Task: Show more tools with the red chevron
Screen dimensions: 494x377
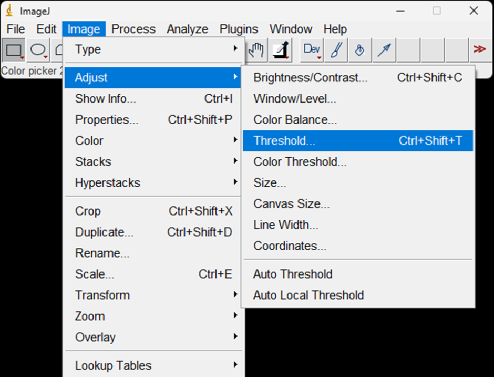Action: 479,49
